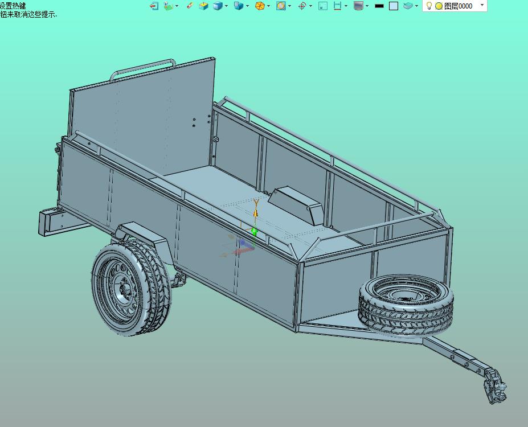Select the Y axis label of the coordinate triad
Screen dimensions: 528x427
tap(256, 203)
